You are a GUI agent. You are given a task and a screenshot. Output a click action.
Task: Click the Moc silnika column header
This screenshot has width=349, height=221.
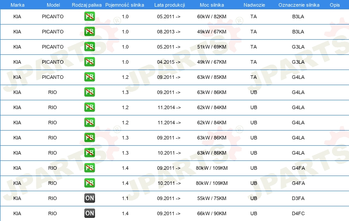212,5
